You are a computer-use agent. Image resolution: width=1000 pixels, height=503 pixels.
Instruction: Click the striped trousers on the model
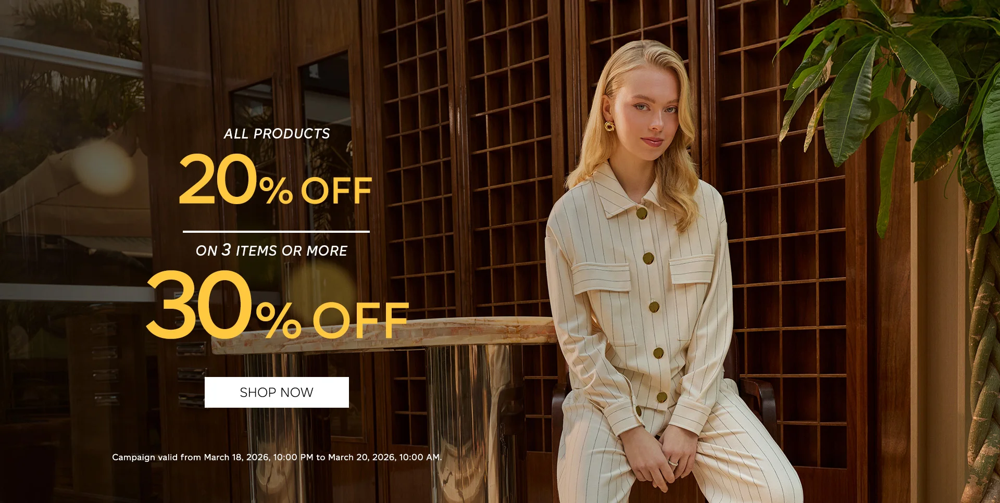pos(677,453)
